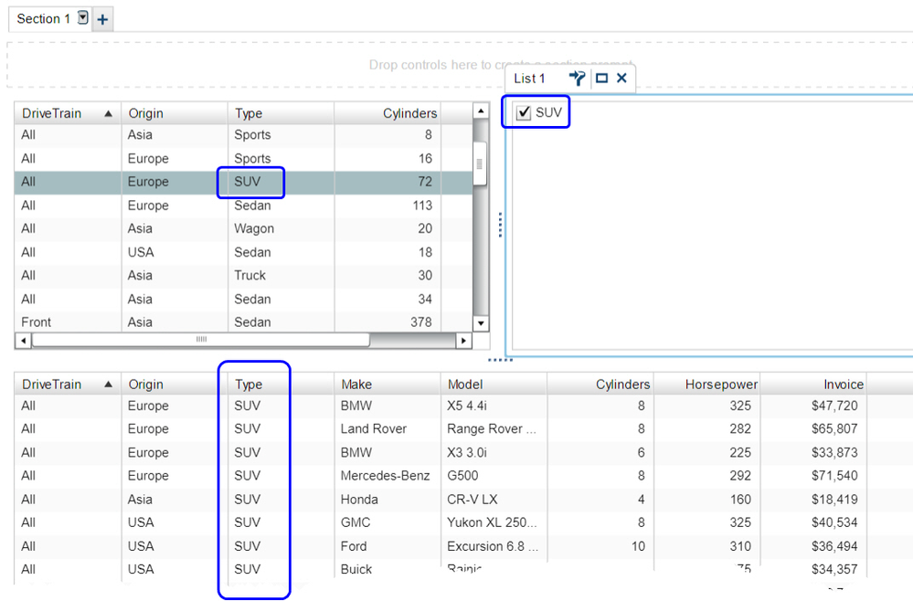The image size is (913, 601).
Task: Toggle sort arrow on upper DriveTrain column
Action: point(109,114)
